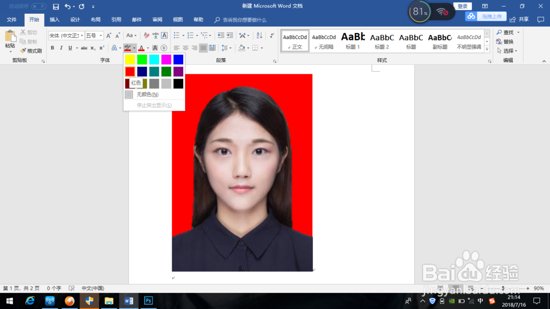
Task: Select the Format Painter brush
Action: coord(31,51)
